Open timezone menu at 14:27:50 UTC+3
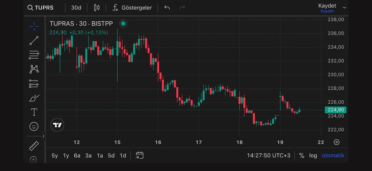The height and width of the screenshot is (171, 372). click(269, 156)
